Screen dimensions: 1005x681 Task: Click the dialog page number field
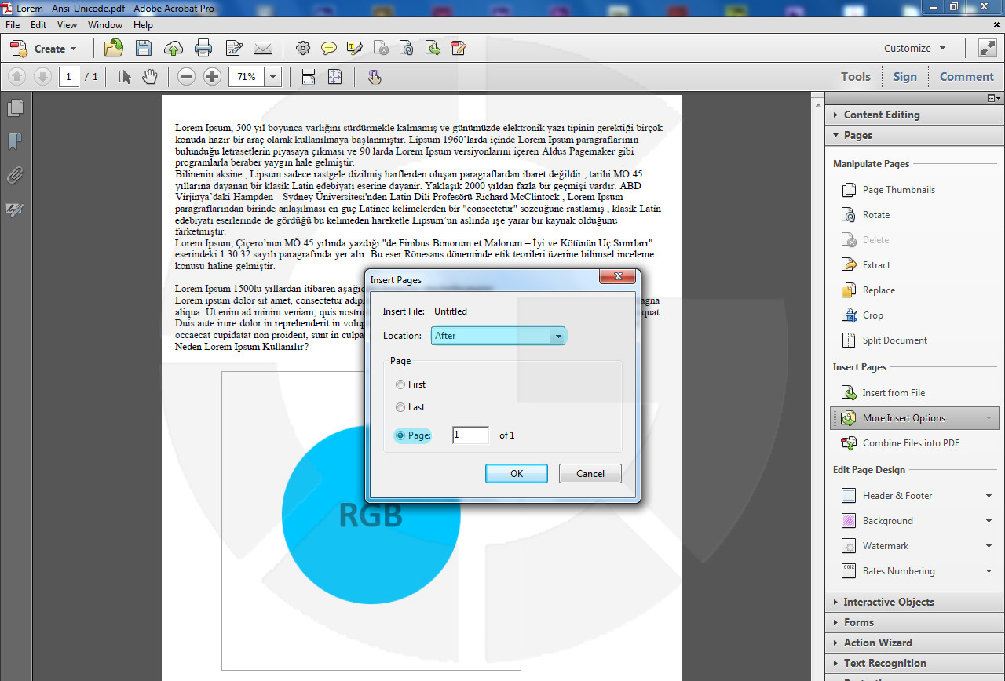click(470, 435)
